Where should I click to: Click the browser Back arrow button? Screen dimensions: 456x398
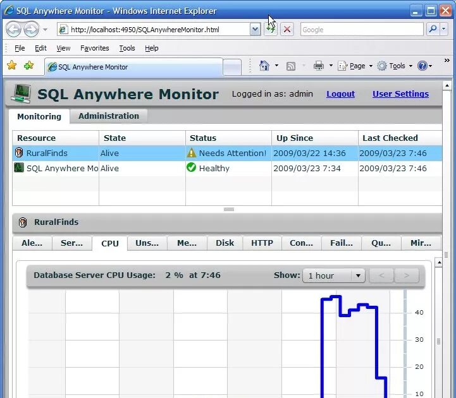[13, 29]
